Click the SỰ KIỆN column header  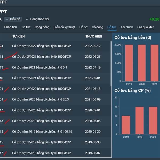[x=18, y=37]
